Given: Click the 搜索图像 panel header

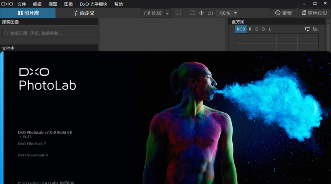Looking at the screenshot, I should 49,22.
